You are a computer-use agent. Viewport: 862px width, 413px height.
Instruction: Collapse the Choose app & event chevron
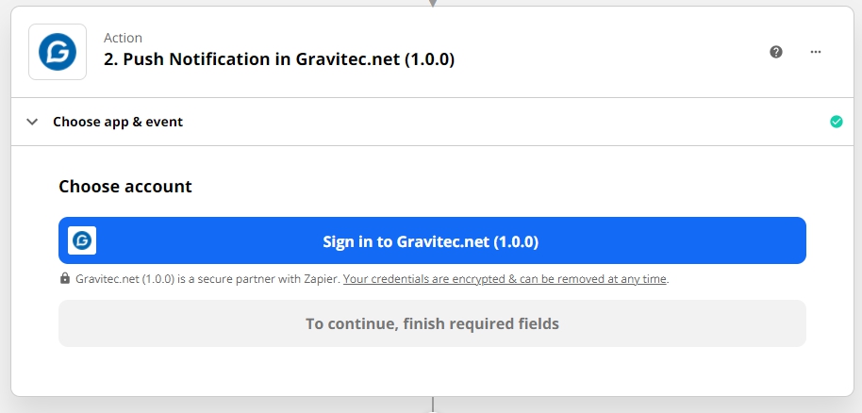coord(32,122)
